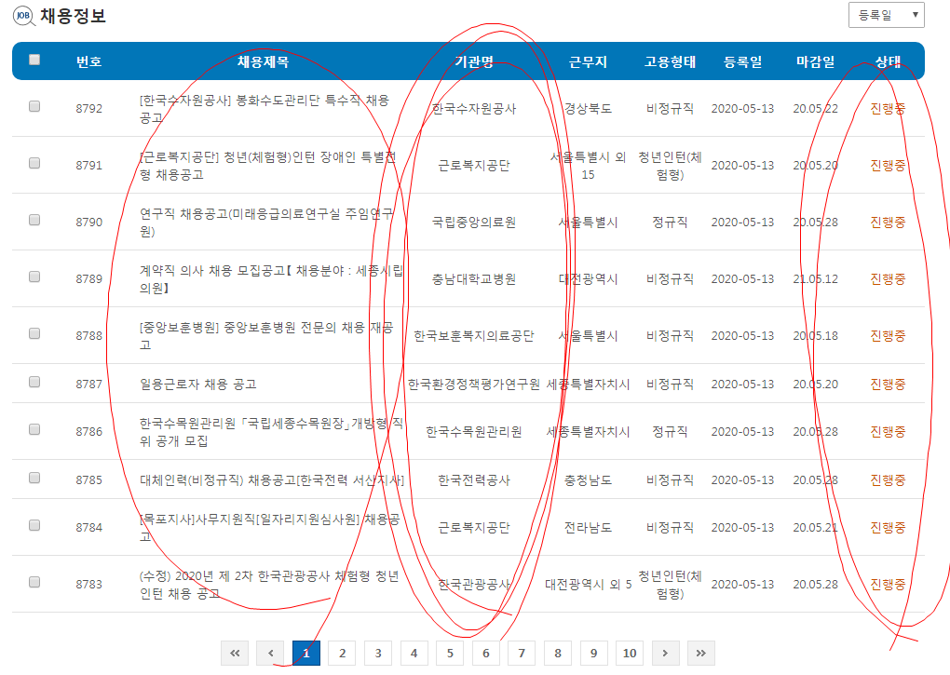Jump to last page double-arrow button
This screenshot has height=675, width=950.
[701, 654]
